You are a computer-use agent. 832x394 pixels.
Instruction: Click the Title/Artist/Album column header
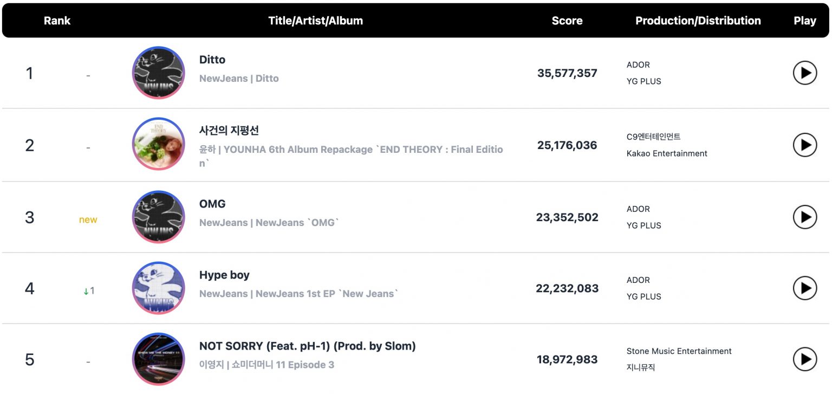(x=315, y=21)
